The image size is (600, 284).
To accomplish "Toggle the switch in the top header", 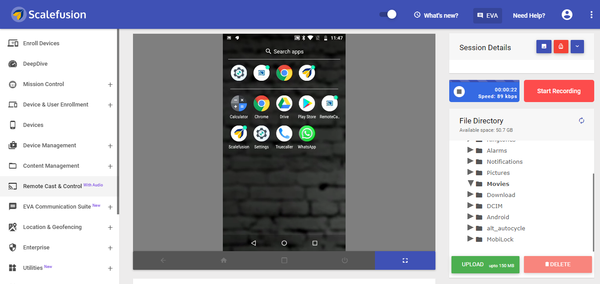I will click(388, 15).
